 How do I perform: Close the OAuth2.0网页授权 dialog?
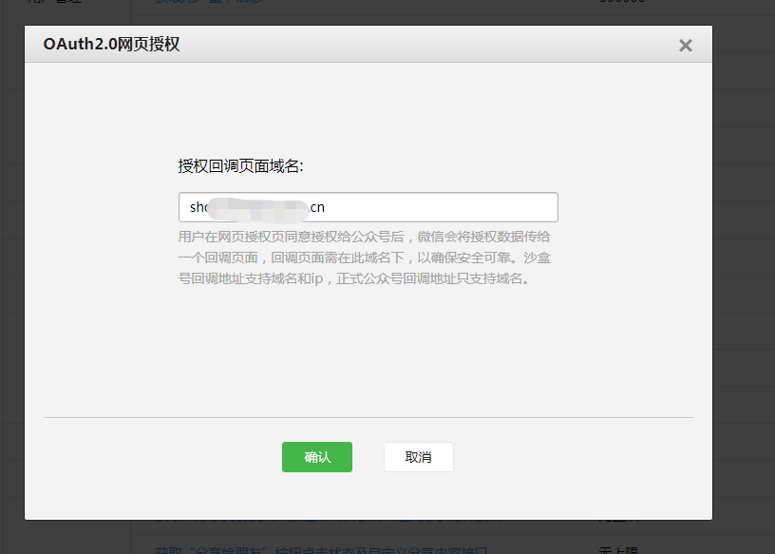click(685, 46)
